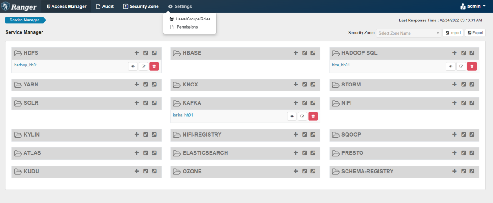Add a new STORM service

coord(454,85)
